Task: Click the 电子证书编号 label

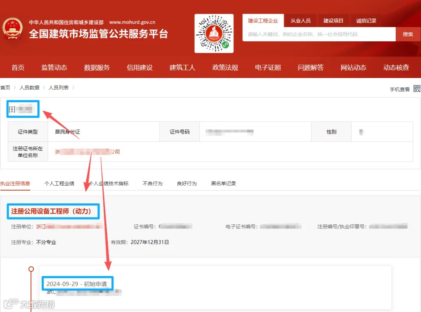Action: [241, 227]
